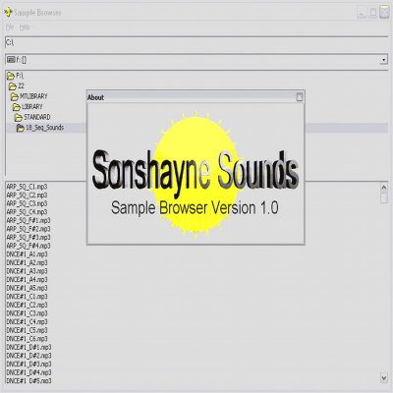393x393 pixels.
Task: Select DNCE#1_C6.mp3 file
Action: (x=27, y=339)
